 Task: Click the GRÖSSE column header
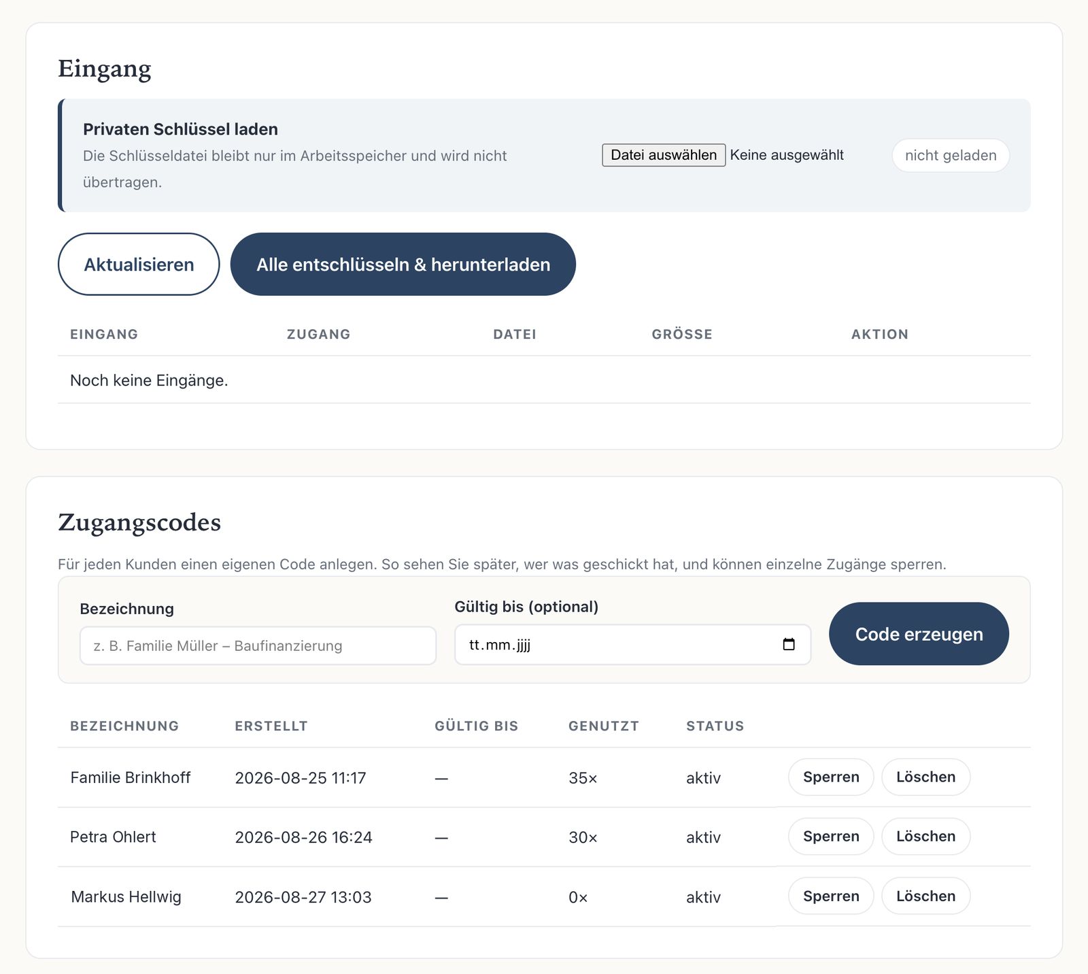tap(682, 334)
